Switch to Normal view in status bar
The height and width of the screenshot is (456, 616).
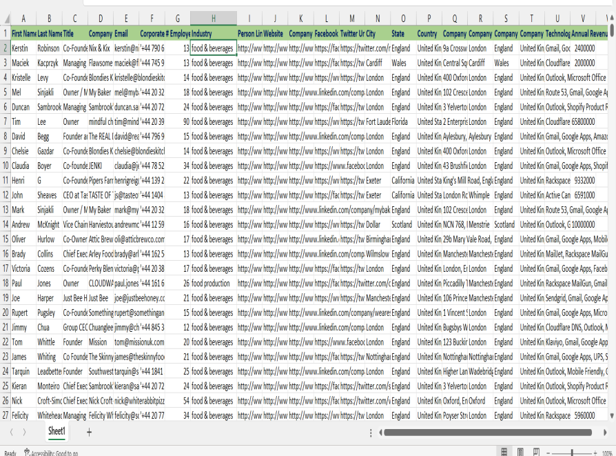click(x=504, y=452)
